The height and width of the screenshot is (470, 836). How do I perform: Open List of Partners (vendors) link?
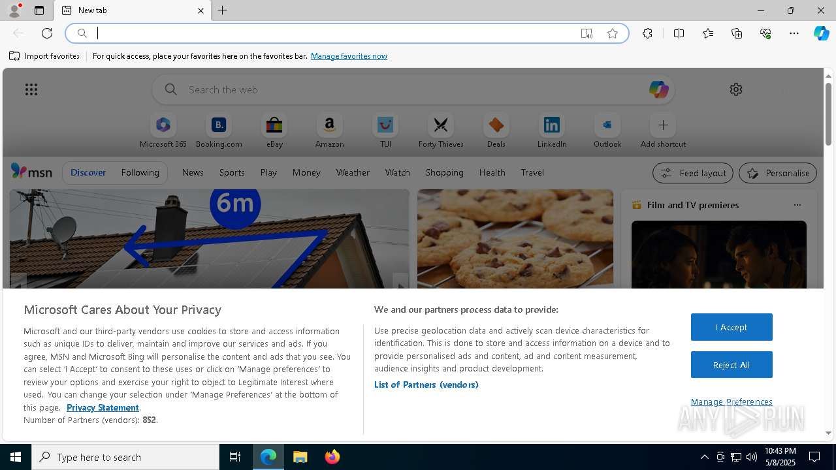[x=426, y=384]
